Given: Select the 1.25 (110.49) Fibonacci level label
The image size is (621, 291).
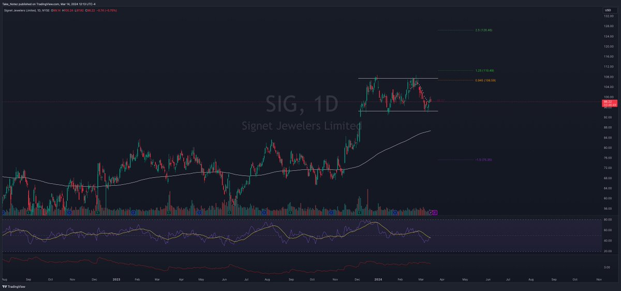Looking at the screenshot, I should point(484,70).
